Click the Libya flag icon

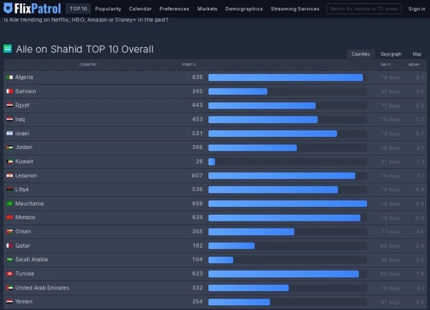tap(10, 189)
